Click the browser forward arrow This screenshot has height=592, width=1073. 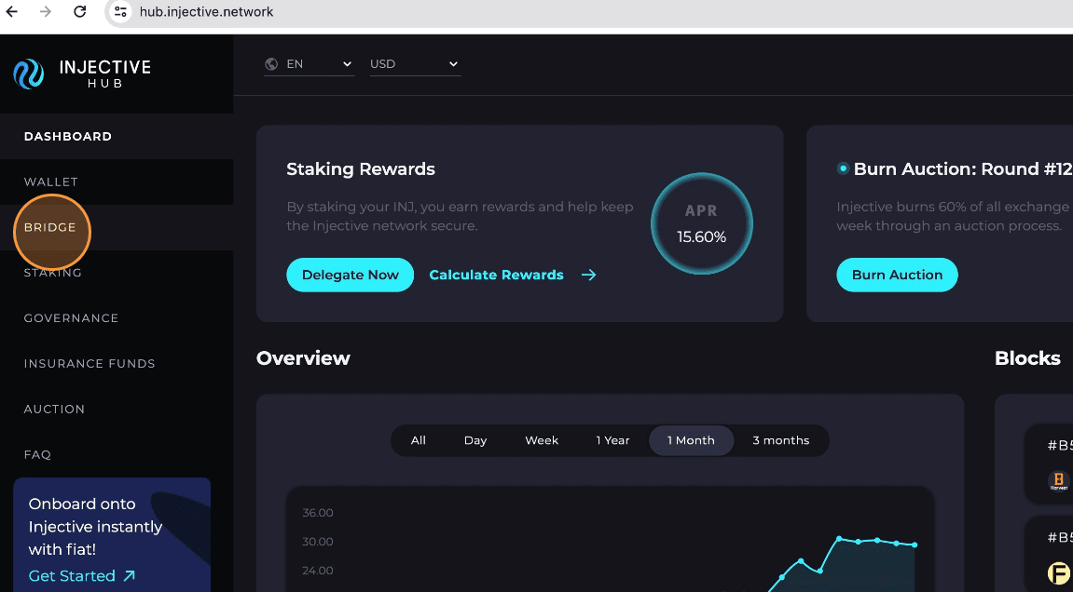click(45, 11)
